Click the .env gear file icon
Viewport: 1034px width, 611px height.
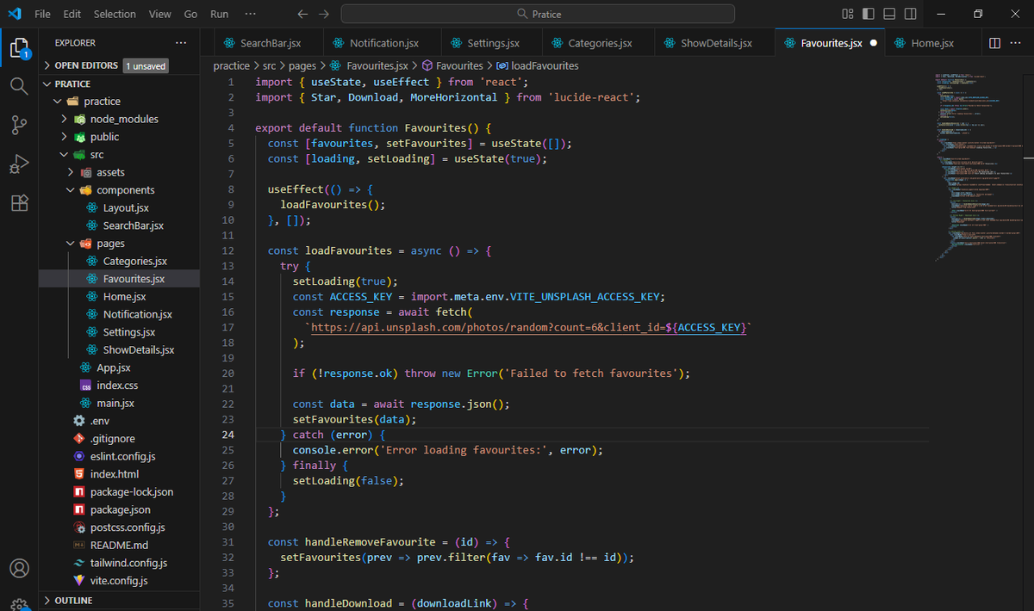pos(79,421)
